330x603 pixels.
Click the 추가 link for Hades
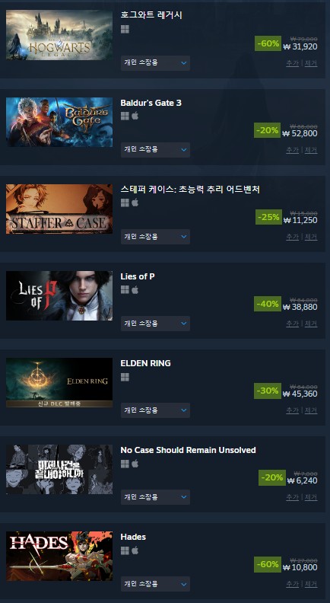click(292, 584)
